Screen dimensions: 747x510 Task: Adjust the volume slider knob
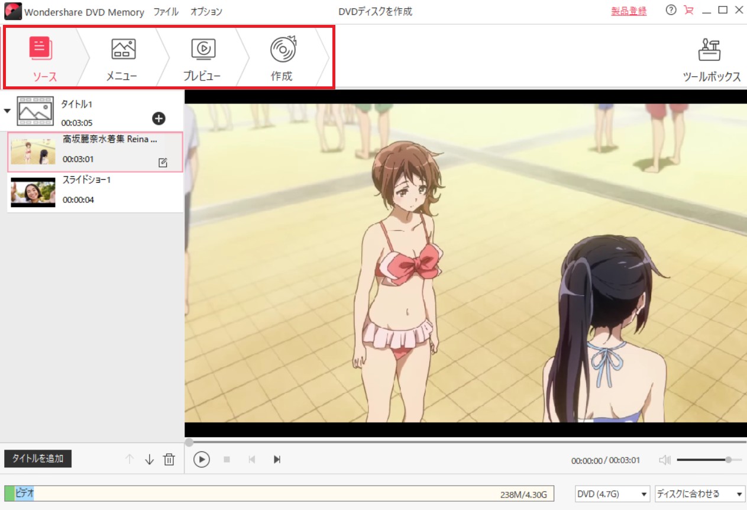(728, 460)
